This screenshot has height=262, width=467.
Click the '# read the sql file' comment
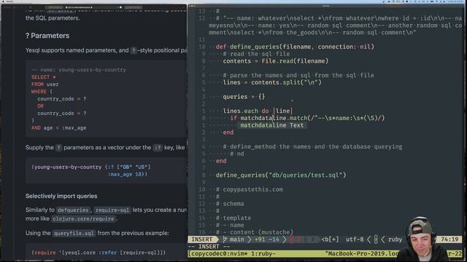[x=256, y=54]
